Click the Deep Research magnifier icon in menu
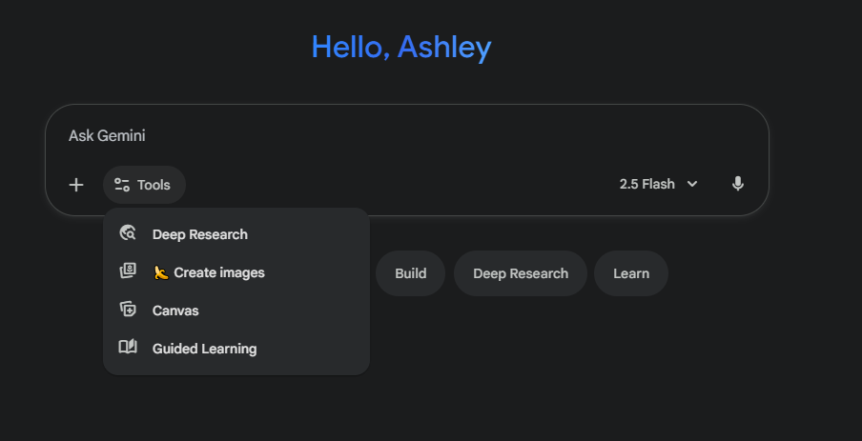Screen dimensions: 862x441 pyautogui.click(x=128, y=233)
